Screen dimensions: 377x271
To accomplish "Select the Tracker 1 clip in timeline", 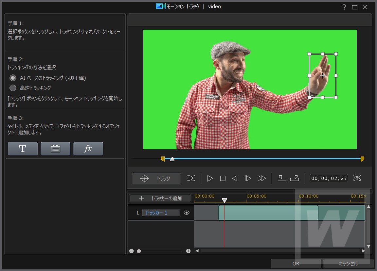I will coord(268,213).
